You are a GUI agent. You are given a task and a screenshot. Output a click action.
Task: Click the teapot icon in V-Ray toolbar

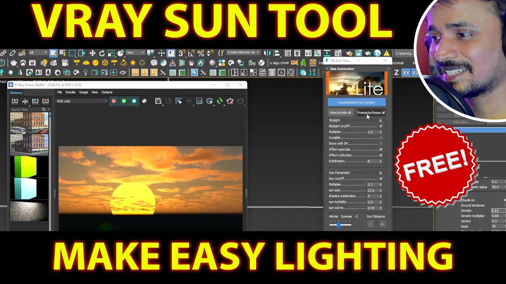click(13, 63)
